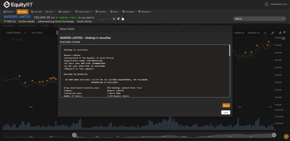Expand the Peer menu

50,12
